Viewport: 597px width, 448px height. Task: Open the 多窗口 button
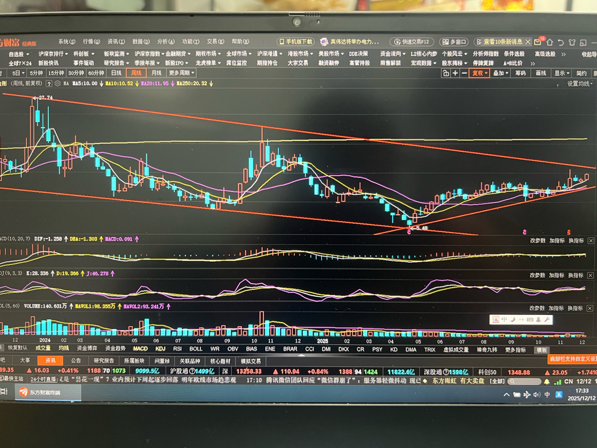[454, 42]
